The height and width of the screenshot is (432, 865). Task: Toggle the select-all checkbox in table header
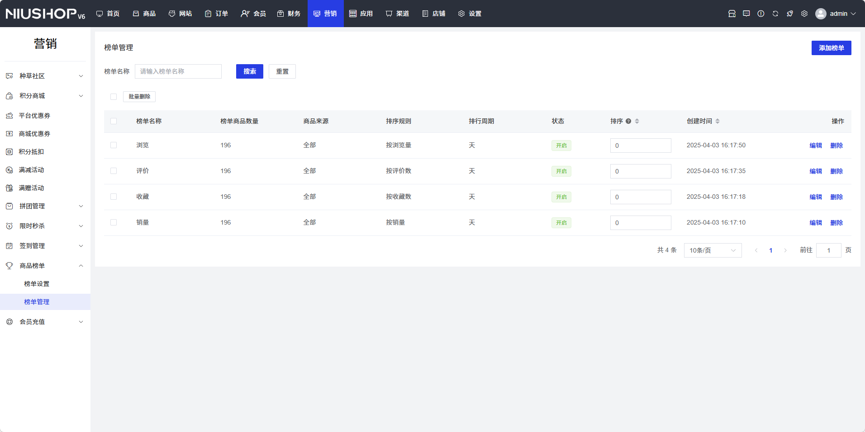114,121
